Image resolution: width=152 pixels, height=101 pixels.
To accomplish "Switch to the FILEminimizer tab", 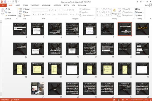I will click(x=82, y=5).
